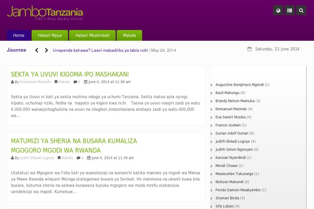Viewport: 314px width, 209px height.
Task: Select Mwaisumbe Tukuswiga in the author list
Action: (234, 174)
